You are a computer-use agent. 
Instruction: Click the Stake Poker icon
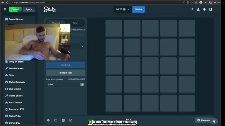[x=6, y=116]
